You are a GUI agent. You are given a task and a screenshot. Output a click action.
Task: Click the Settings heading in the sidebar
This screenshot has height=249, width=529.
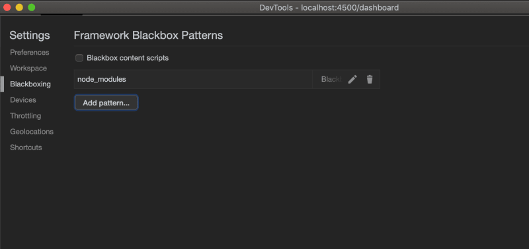coord(30,36)
